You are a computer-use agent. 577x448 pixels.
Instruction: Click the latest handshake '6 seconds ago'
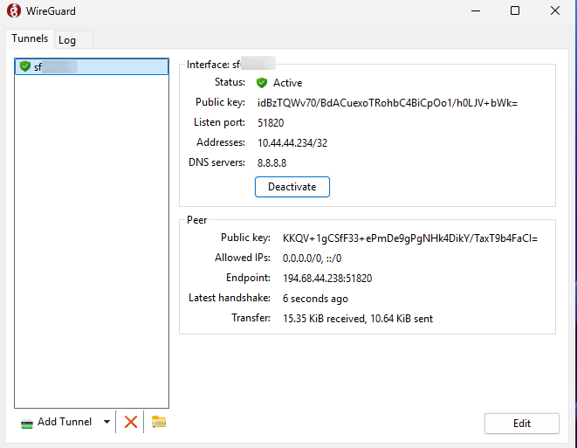[315, 299]
